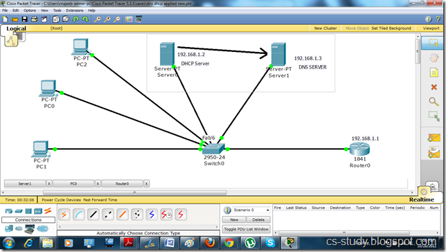Select the Serial DCE cable with clock
The width and height of the screenshot is (446, 252).
point(166,215)
